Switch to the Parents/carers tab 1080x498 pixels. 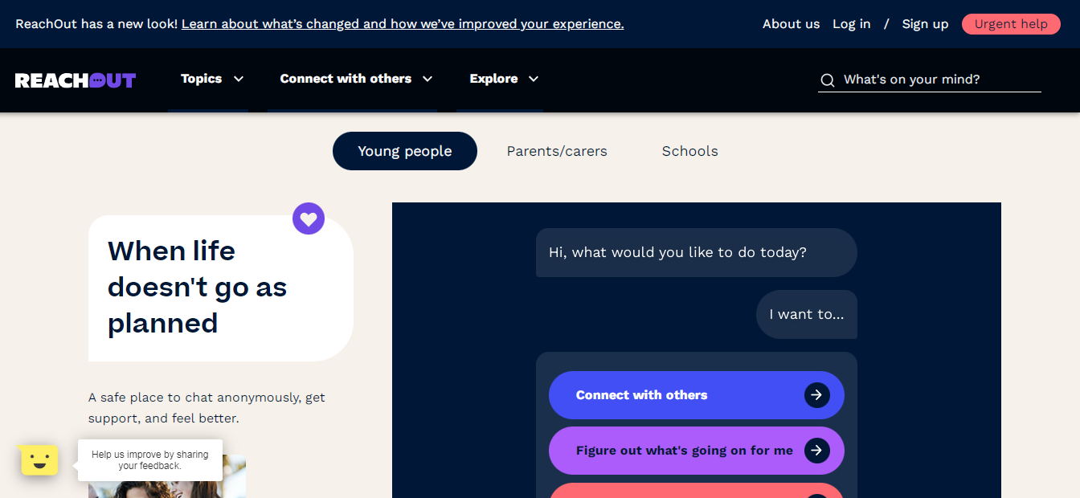(x=557, y=151)
